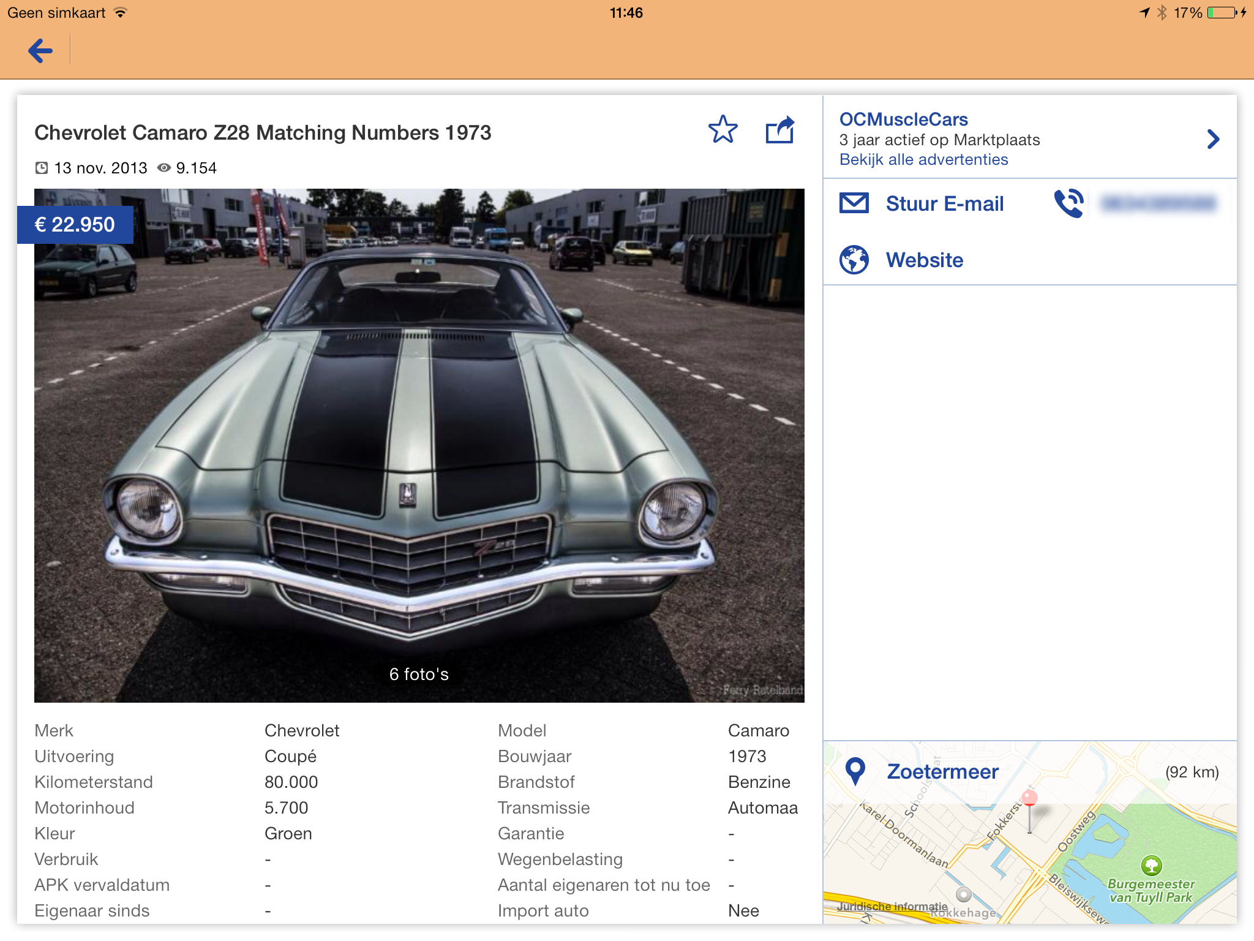This screenshot has height=941, width=1254.
Task: Open Zoetermeer location map
Action: click(x=1030, y=833)
